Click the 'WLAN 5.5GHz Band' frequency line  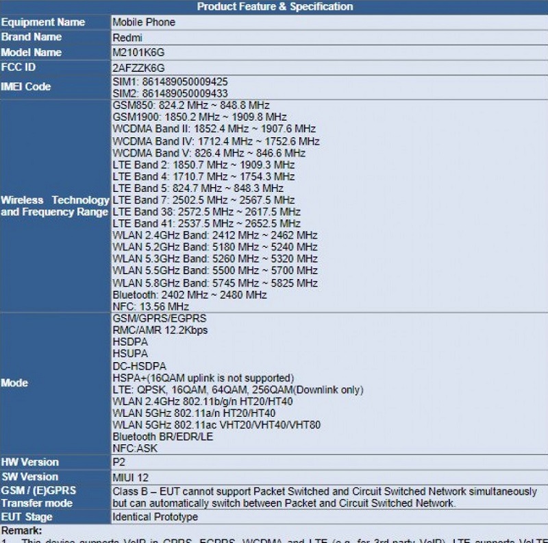[215, 271]
